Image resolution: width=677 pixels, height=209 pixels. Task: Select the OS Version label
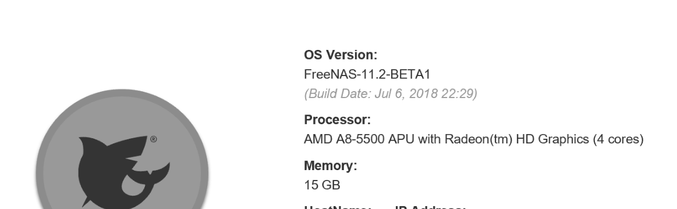coord(341,55)
